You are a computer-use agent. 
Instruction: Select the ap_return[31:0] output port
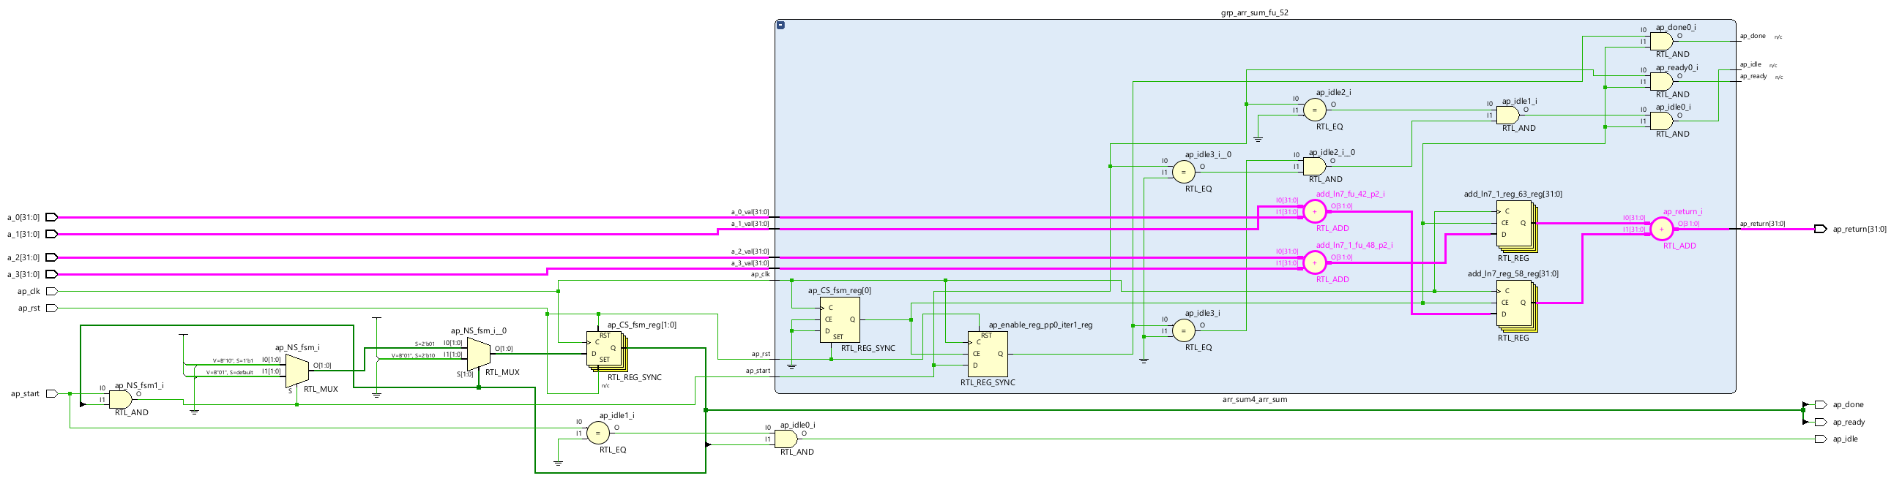coord(1820,229)
